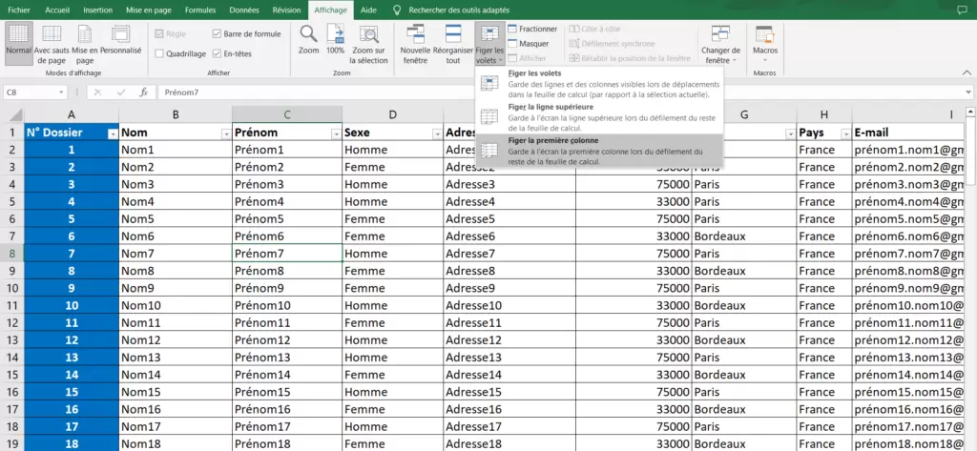This screenshot has width=977, height=451.
Task: Switch to Normal view mode
Action: point(19,44)
